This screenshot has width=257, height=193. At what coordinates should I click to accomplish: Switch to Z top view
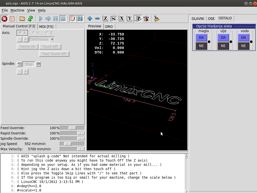pyautogui.click(x=105, y=19)
